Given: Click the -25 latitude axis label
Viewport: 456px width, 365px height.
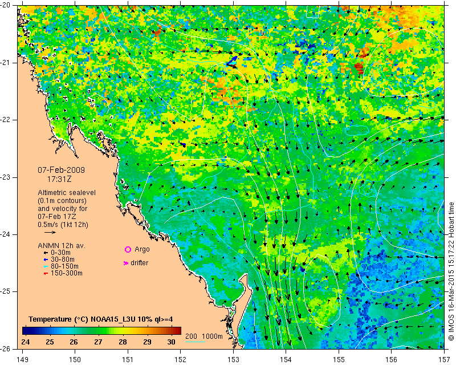Looking at the screenshot, I should (5, 292).
